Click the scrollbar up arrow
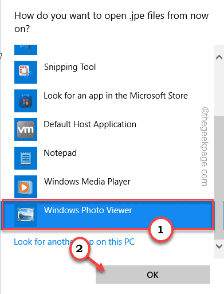Viewport: 224px width, 294px height. [219, 57]
